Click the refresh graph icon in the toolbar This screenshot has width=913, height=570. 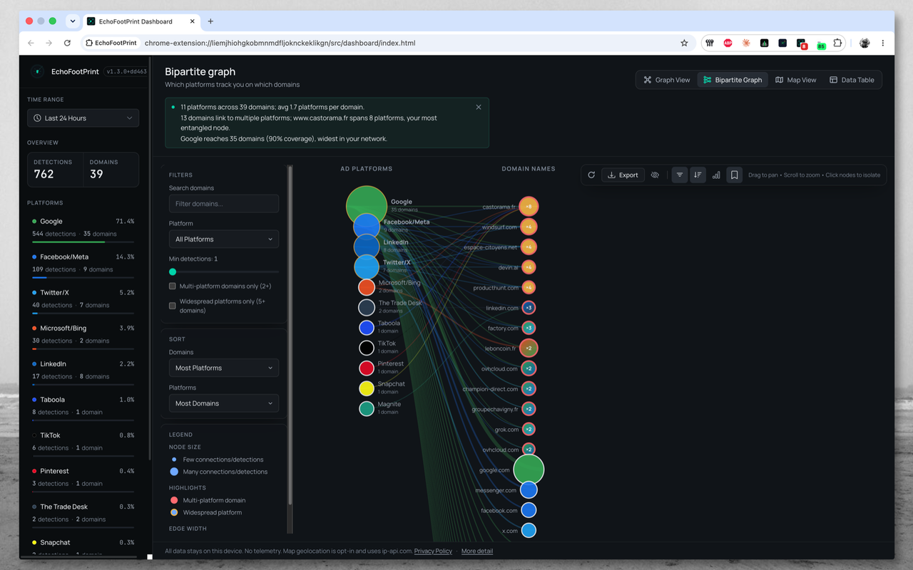pos(591,175)
